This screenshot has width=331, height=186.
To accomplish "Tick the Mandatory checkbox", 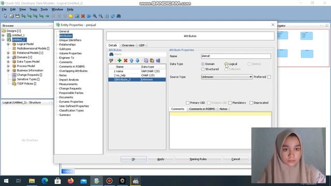I will click(x=230, y=103).
